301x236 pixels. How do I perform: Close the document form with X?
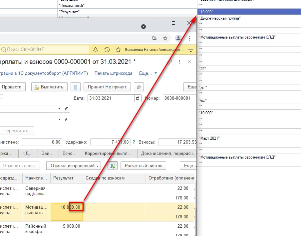[189, 62]
